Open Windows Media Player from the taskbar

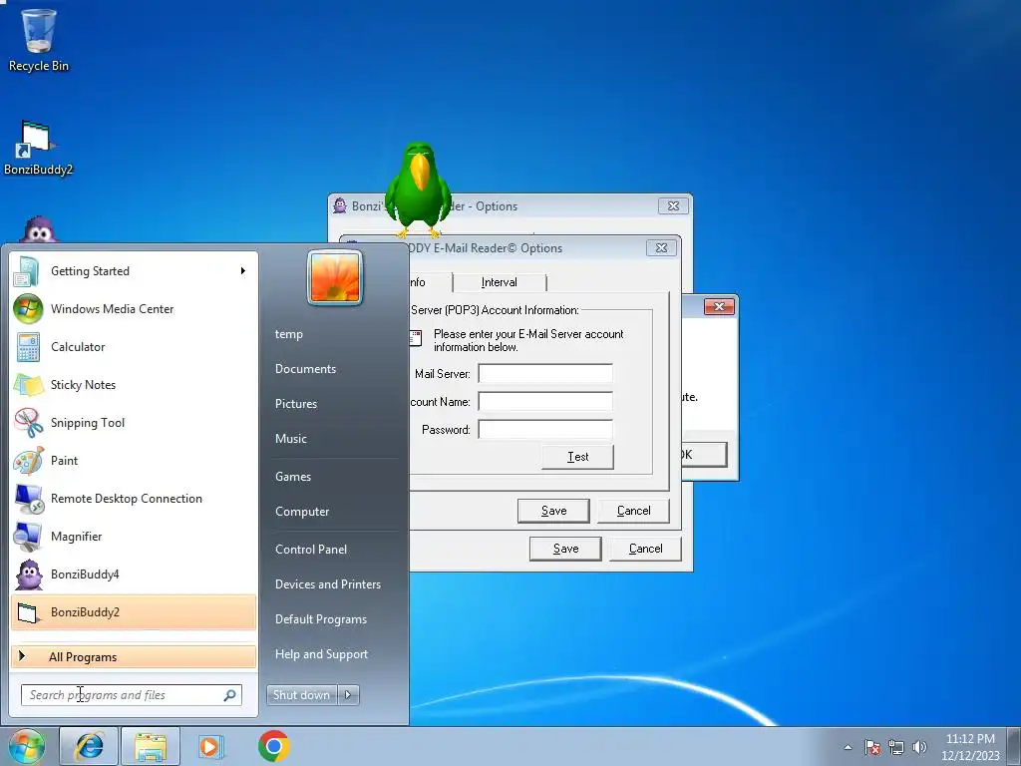click(x=211, y=746)
